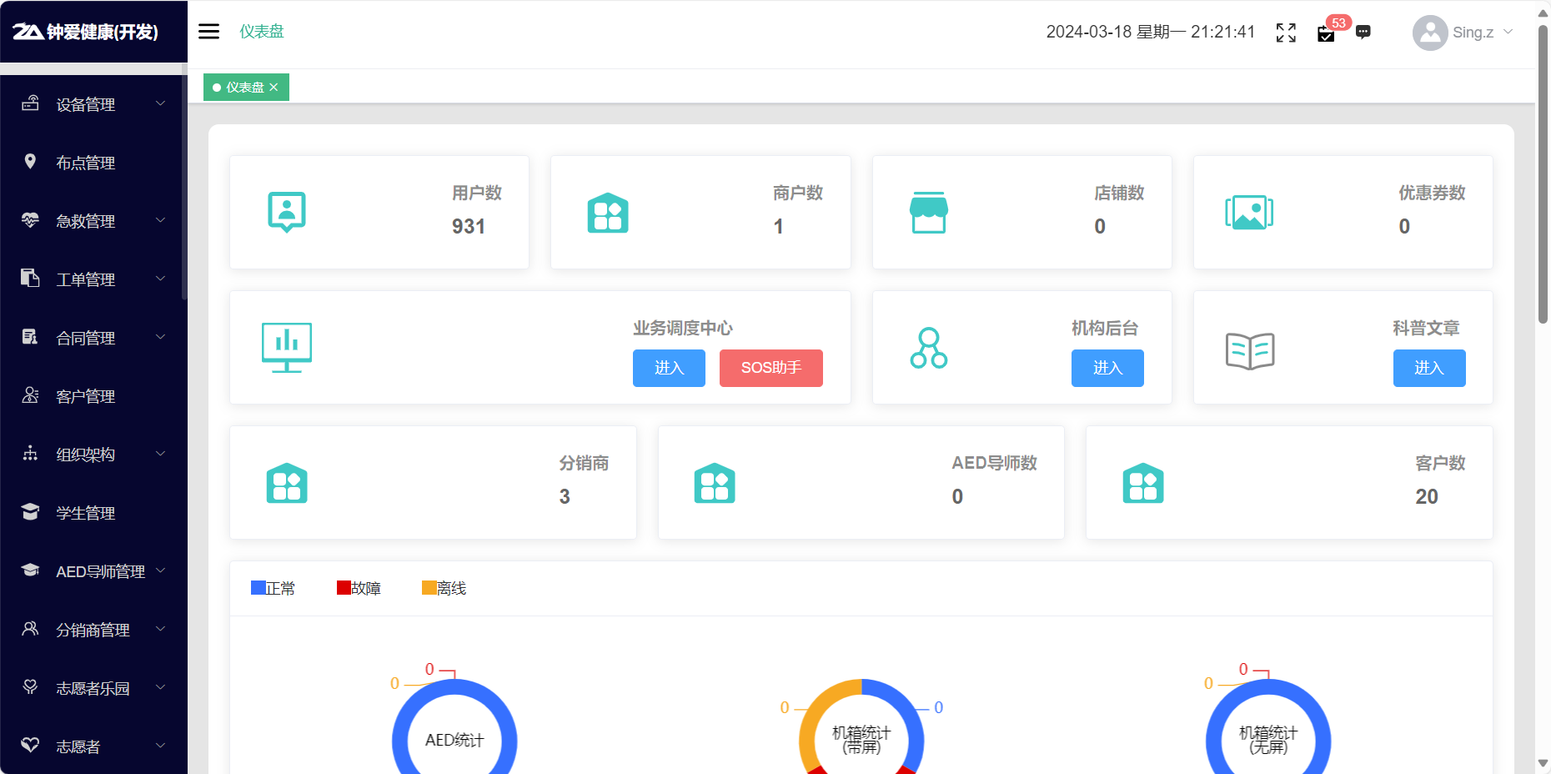Click the AED导师数 card icon
The height and width of the screenshot is (774, 1551).
tap(715, 483)
